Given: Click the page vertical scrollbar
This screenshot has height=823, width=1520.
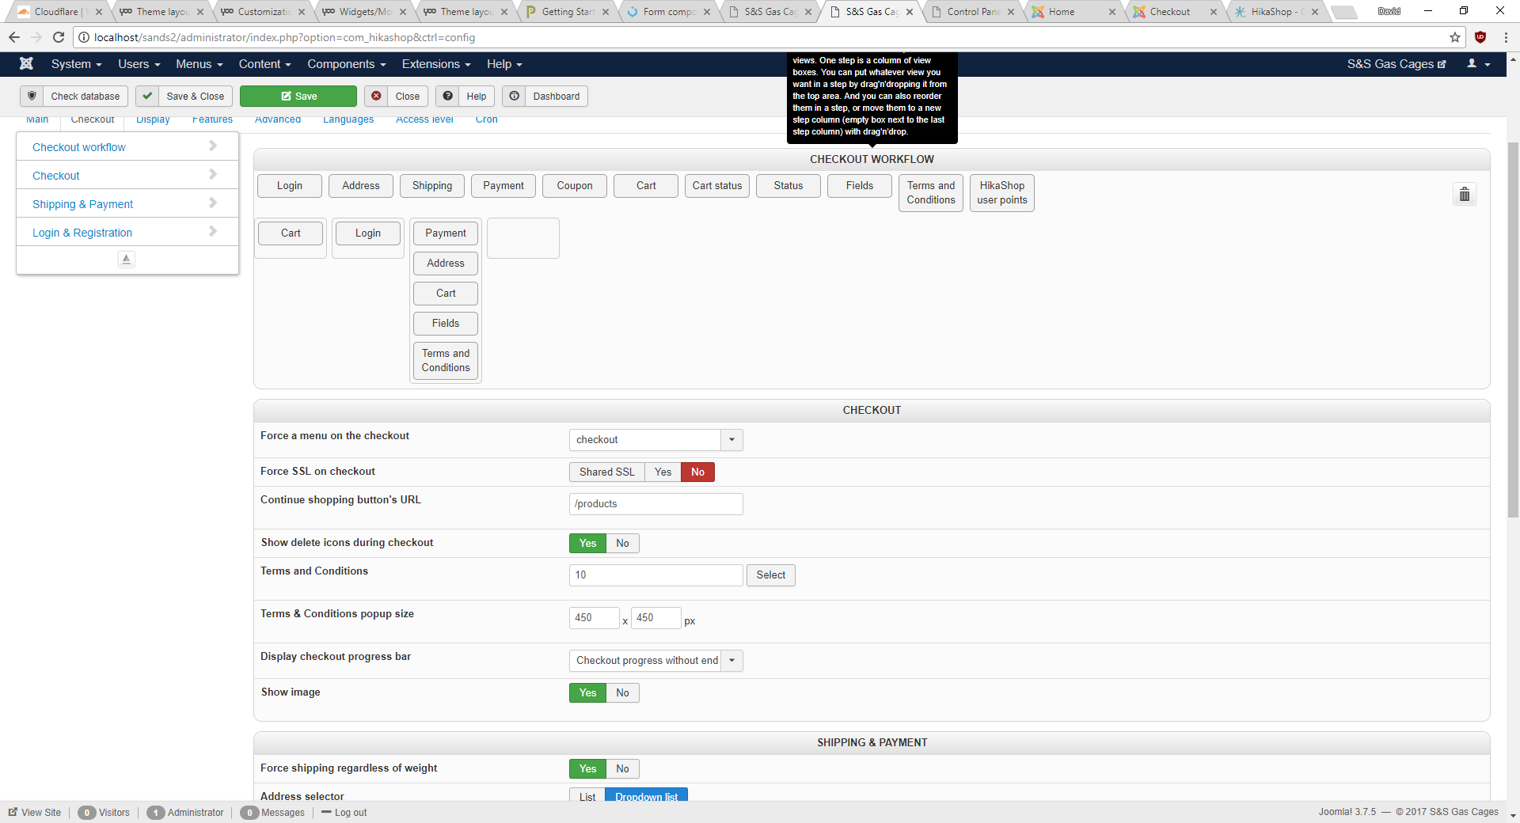Looking at the screenshot, I should [x=1513, y=330].
